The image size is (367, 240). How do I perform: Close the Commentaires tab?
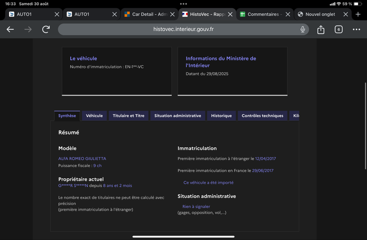(288, 14)
